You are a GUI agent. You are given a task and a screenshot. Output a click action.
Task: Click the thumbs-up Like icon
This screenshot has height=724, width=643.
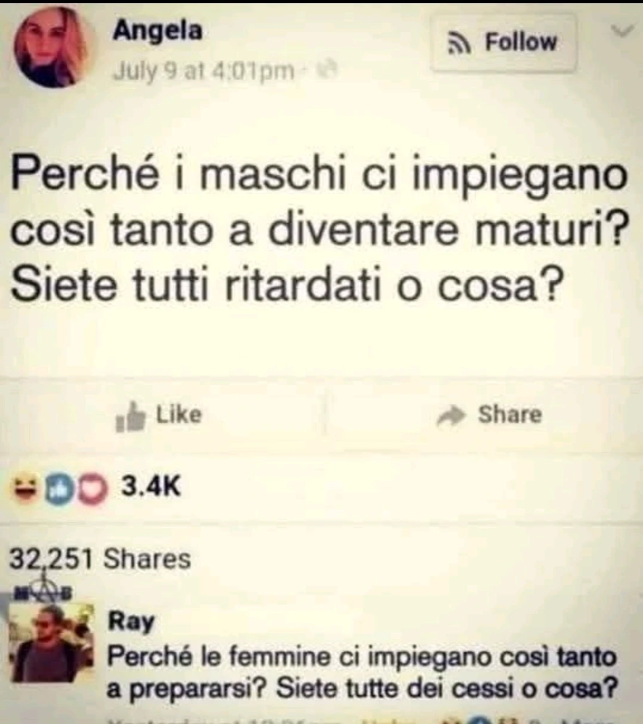(x=130, y=417)
